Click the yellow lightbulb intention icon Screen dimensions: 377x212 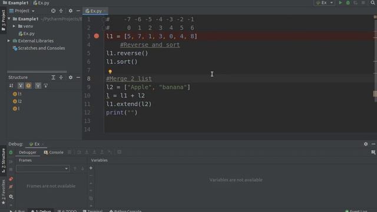(110, 72)
